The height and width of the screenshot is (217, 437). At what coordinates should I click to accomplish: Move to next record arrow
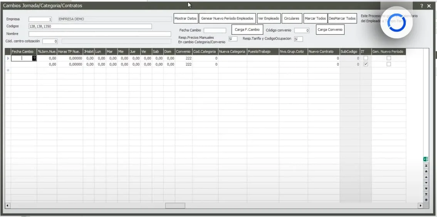pyautogui.click(x=425, y=182)
